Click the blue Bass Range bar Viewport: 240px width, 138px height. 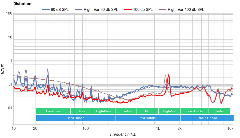[75, 118]
